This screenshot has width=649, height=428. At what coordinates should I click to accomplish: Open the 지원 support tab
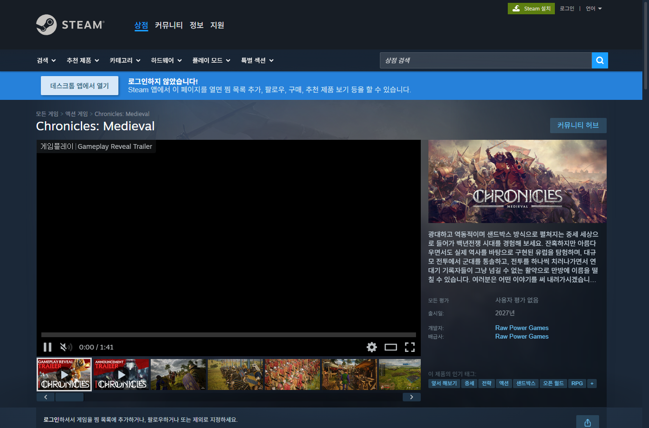(x=217, y=25)
